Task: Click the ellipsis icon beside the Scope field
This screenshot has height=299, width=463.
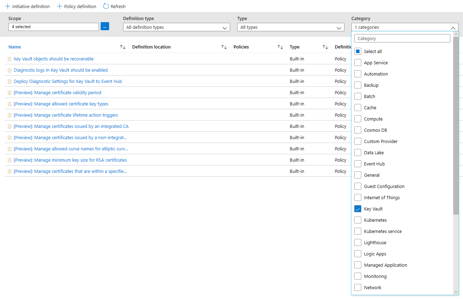Action: 105,26
